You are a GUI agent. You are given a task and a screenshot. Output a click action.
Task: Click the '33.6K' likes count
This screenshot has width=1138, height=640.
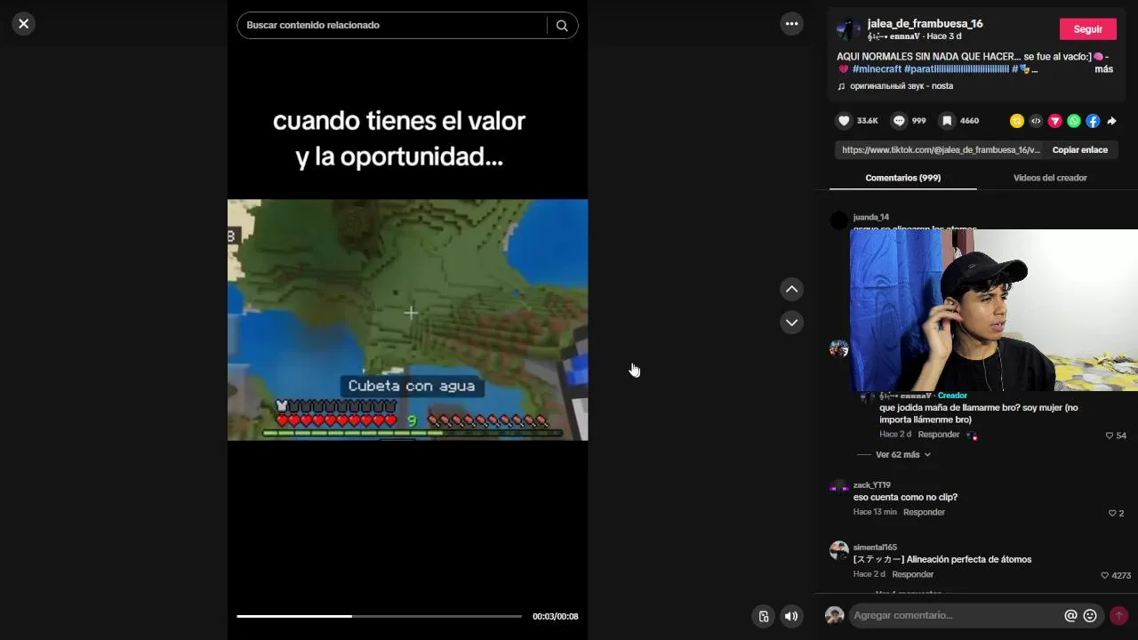[x=868, y=121]
